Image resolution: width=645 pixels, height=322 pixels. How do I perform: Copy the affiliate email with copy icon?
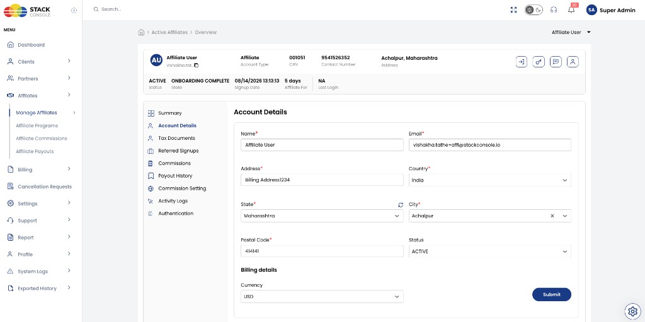[x=197, y=65]
